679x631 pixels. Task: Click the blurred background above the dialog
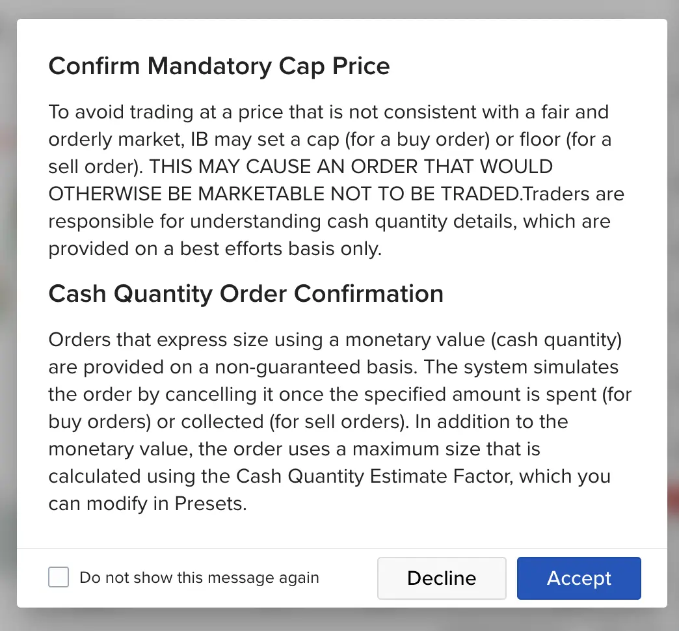(x=339, y=8)
